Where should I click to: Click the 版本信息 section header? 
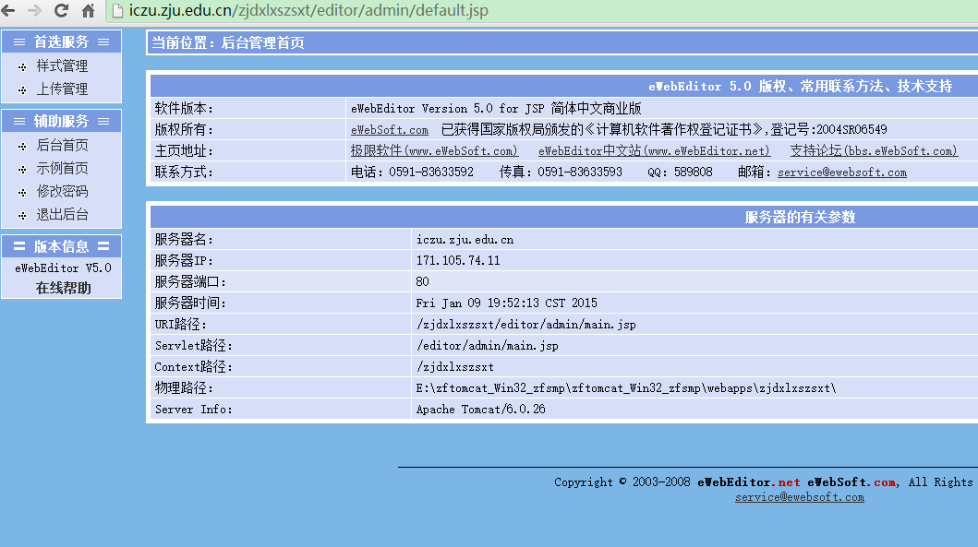(62, 246)
